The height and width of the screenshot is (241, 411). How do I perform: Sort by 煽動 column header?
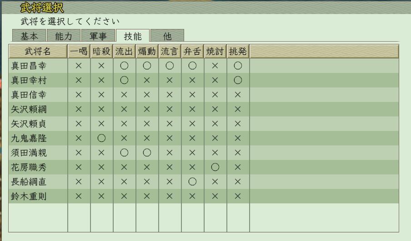(x=147, y=52)
